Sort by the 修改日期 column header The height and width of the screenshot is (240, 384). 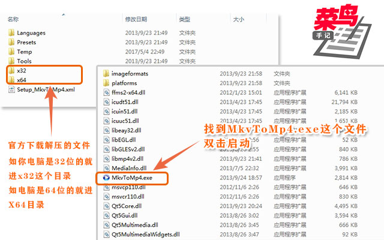[136, 19]
